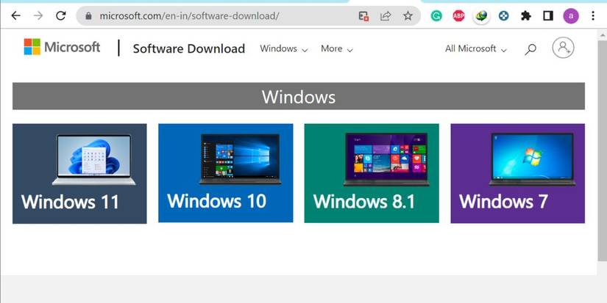Reload the page with refresh icon
Screen dimensions: 607x303
(x=61, y=16)
